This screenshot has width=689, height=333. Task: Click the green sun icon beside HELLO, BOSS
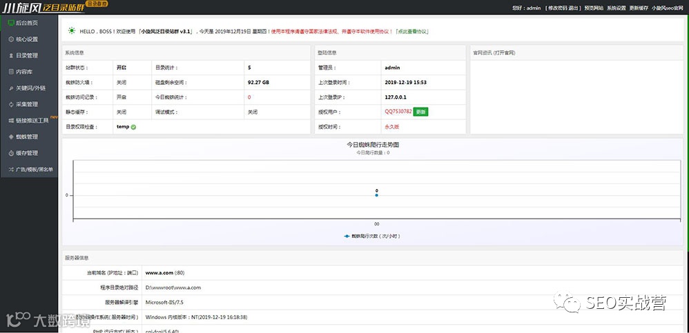point(72,31)
